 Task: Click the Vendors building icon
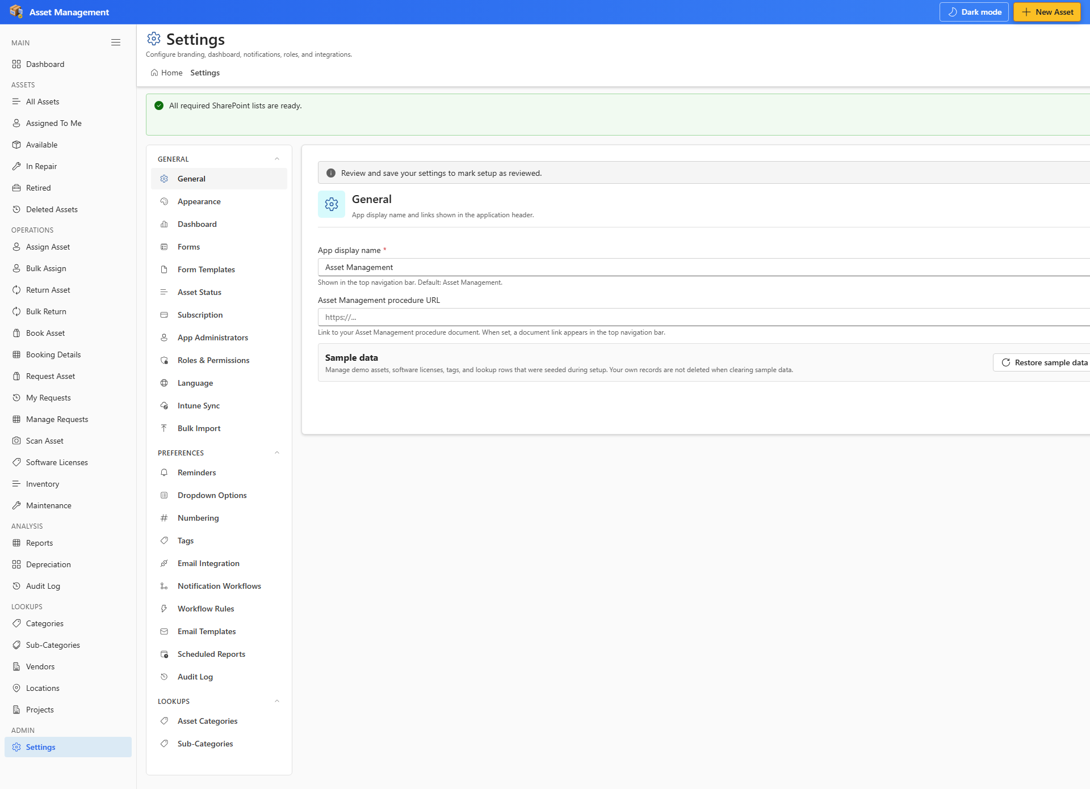pos(16,666)
